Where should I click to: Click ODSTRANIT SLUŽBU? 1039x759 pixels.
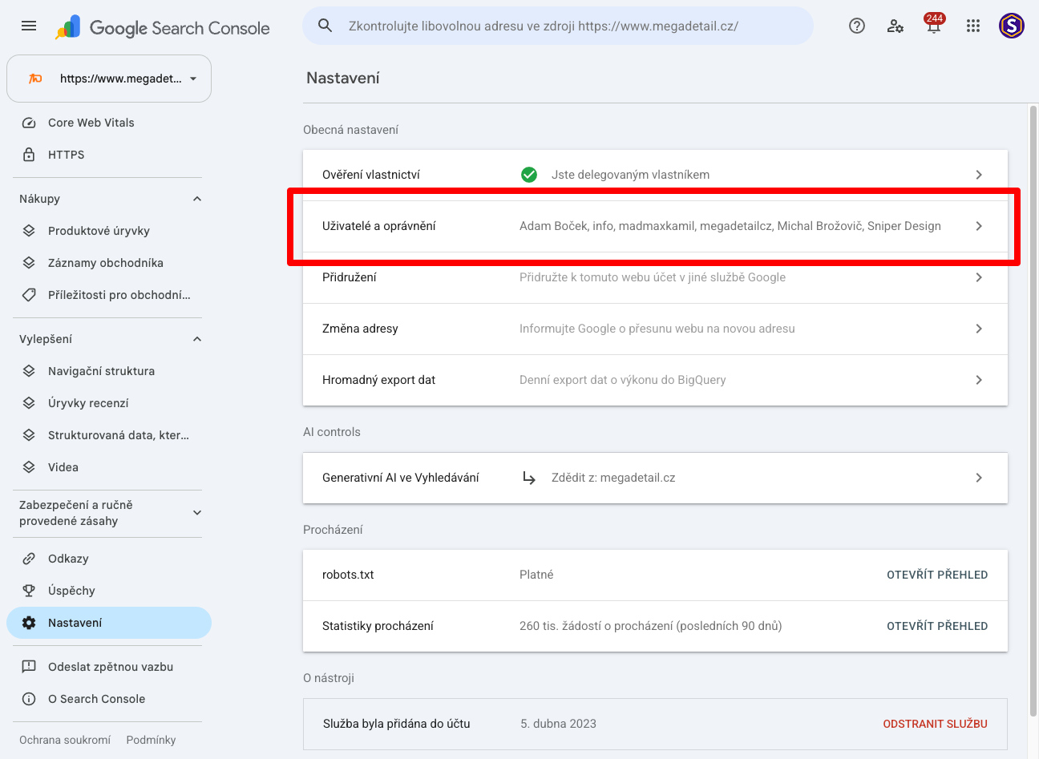tap(935, 724)
